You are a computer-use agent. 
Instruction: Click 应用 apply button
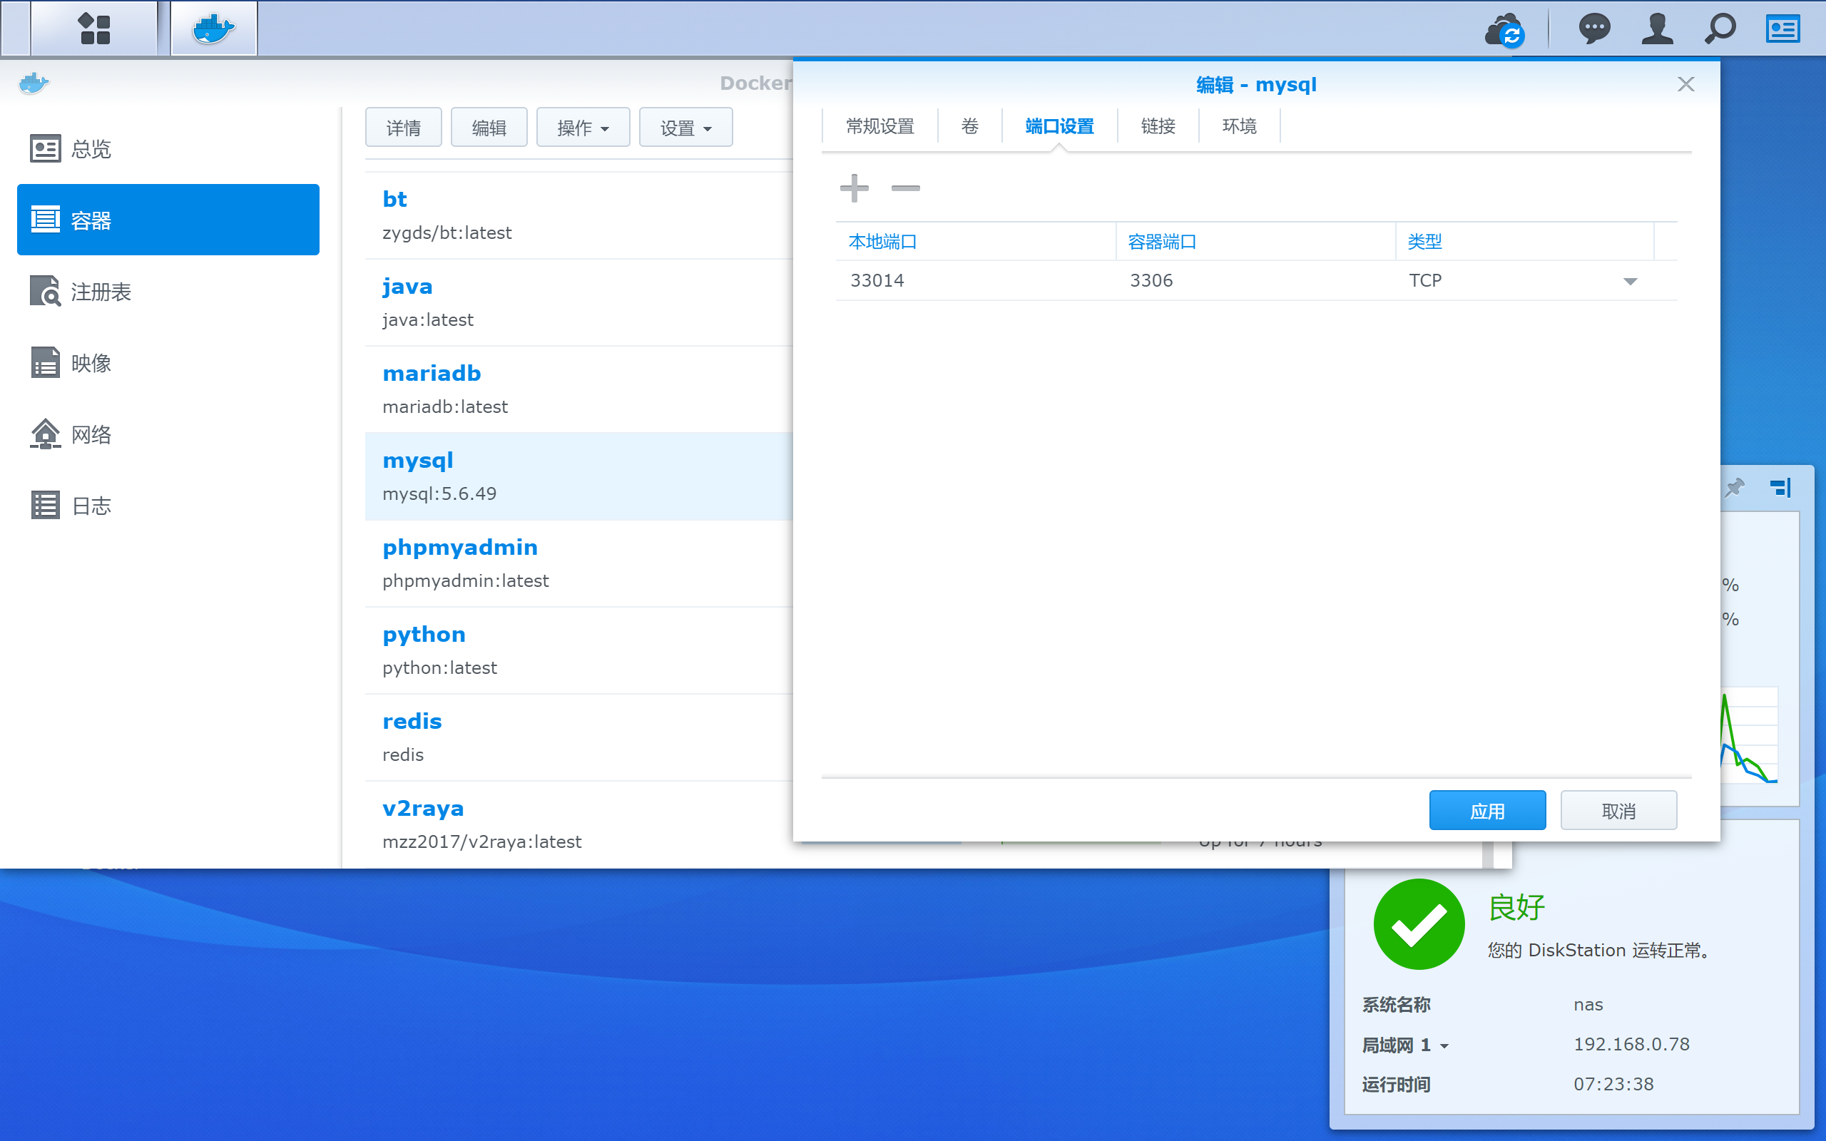pos(1487,811)
